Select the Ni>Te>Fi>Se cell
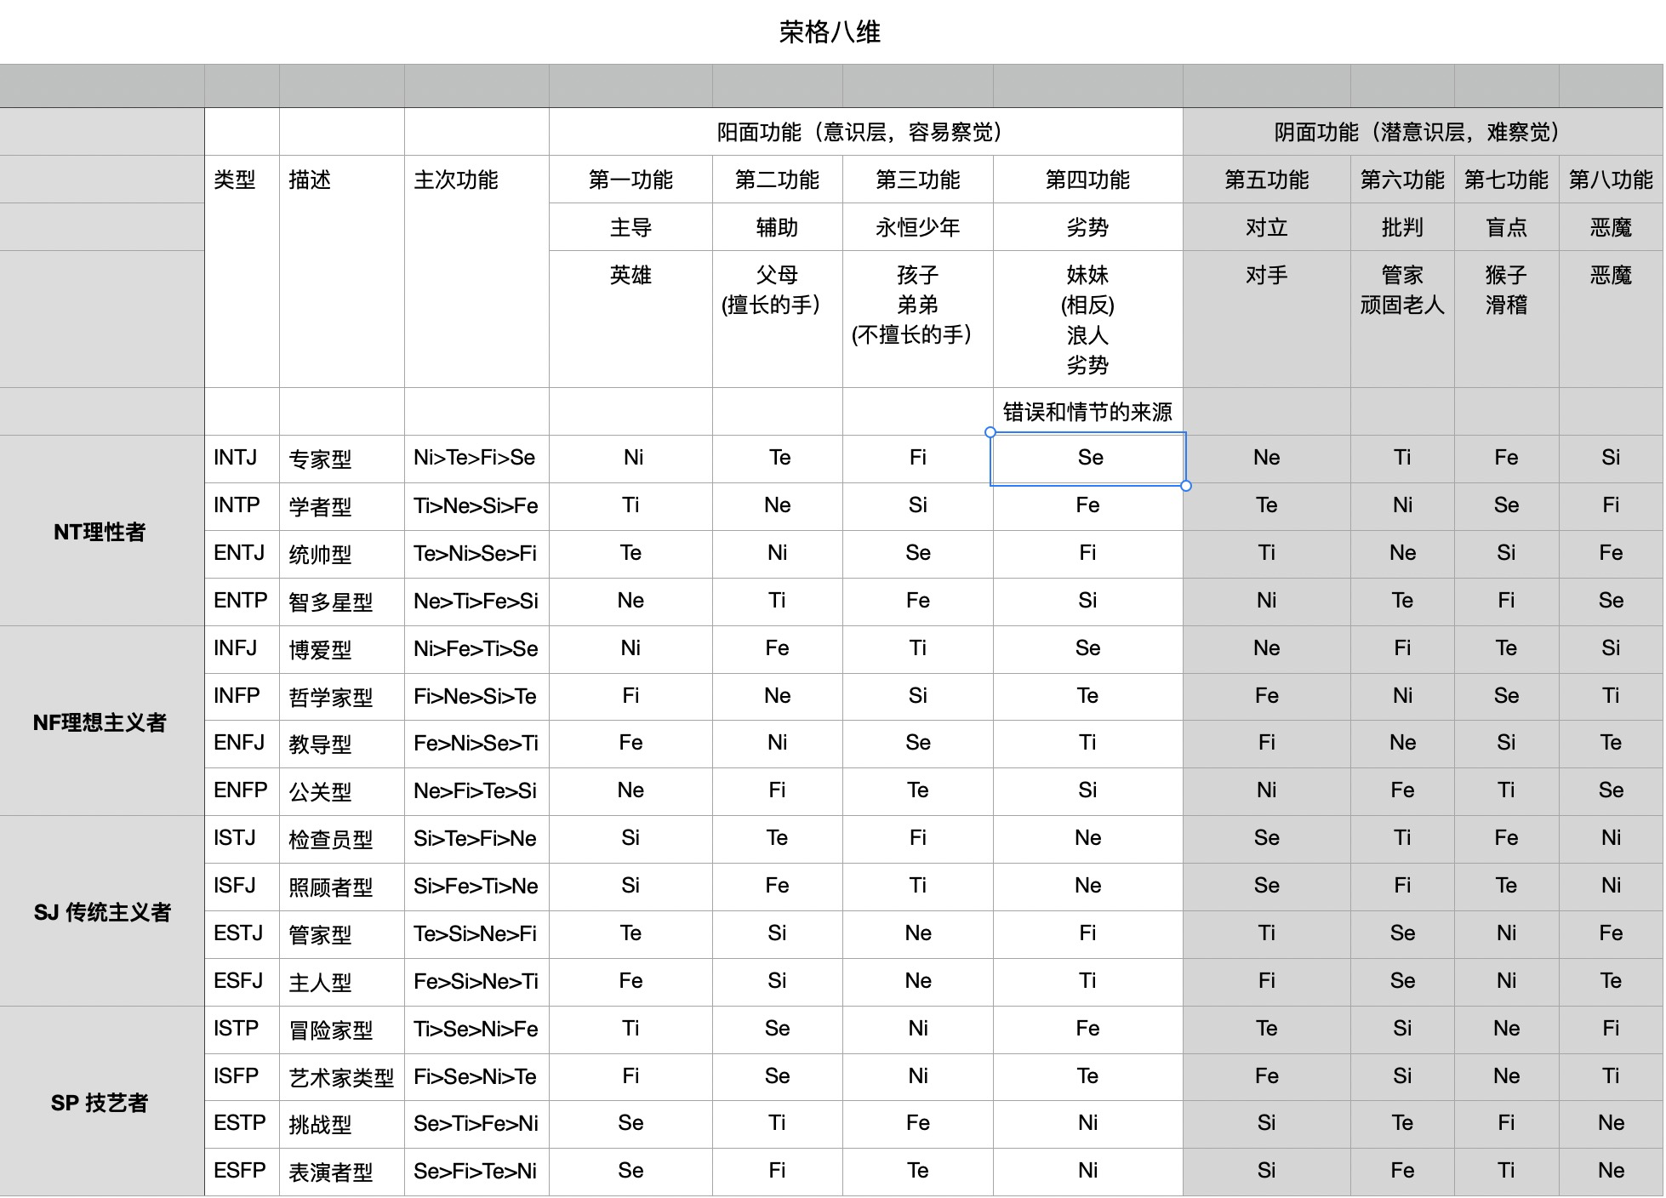Viewport: 1666px width, 1198px height. click(476, 458)
